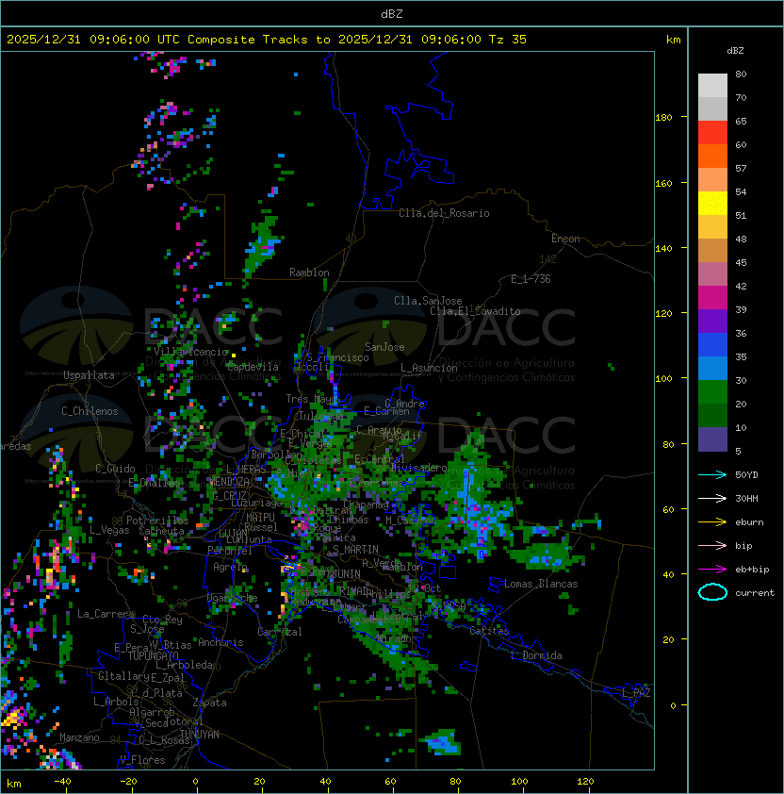Select the brown 45-48 dBZ swatch
Screen dimensions: 784x794
click(712, 250)
